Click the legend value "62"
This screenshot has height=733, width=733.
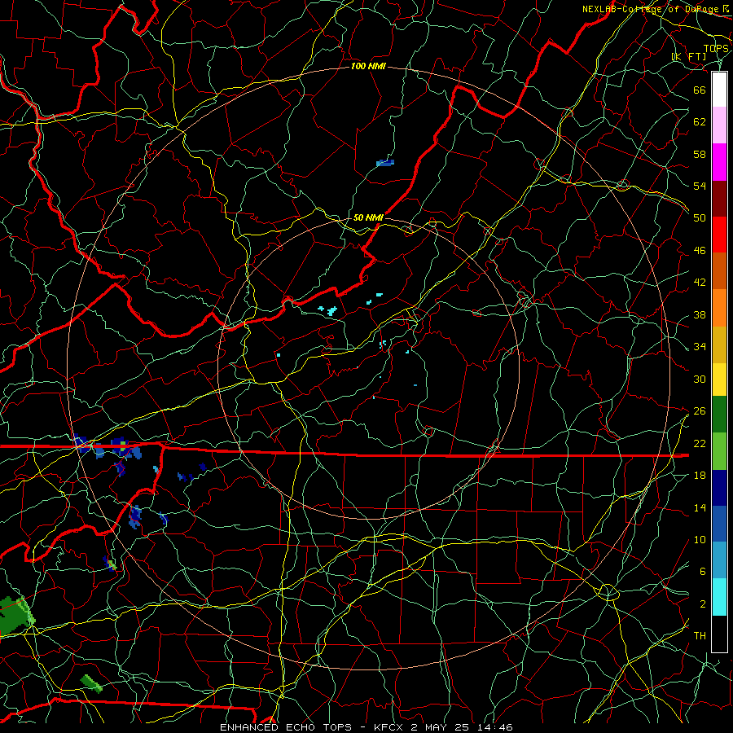pyautogui.click(x=700, y=122)
